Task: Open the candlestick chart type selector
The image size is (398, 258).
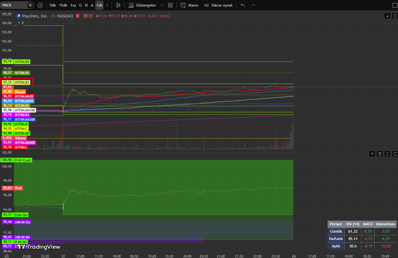Action: pos(118,5)
